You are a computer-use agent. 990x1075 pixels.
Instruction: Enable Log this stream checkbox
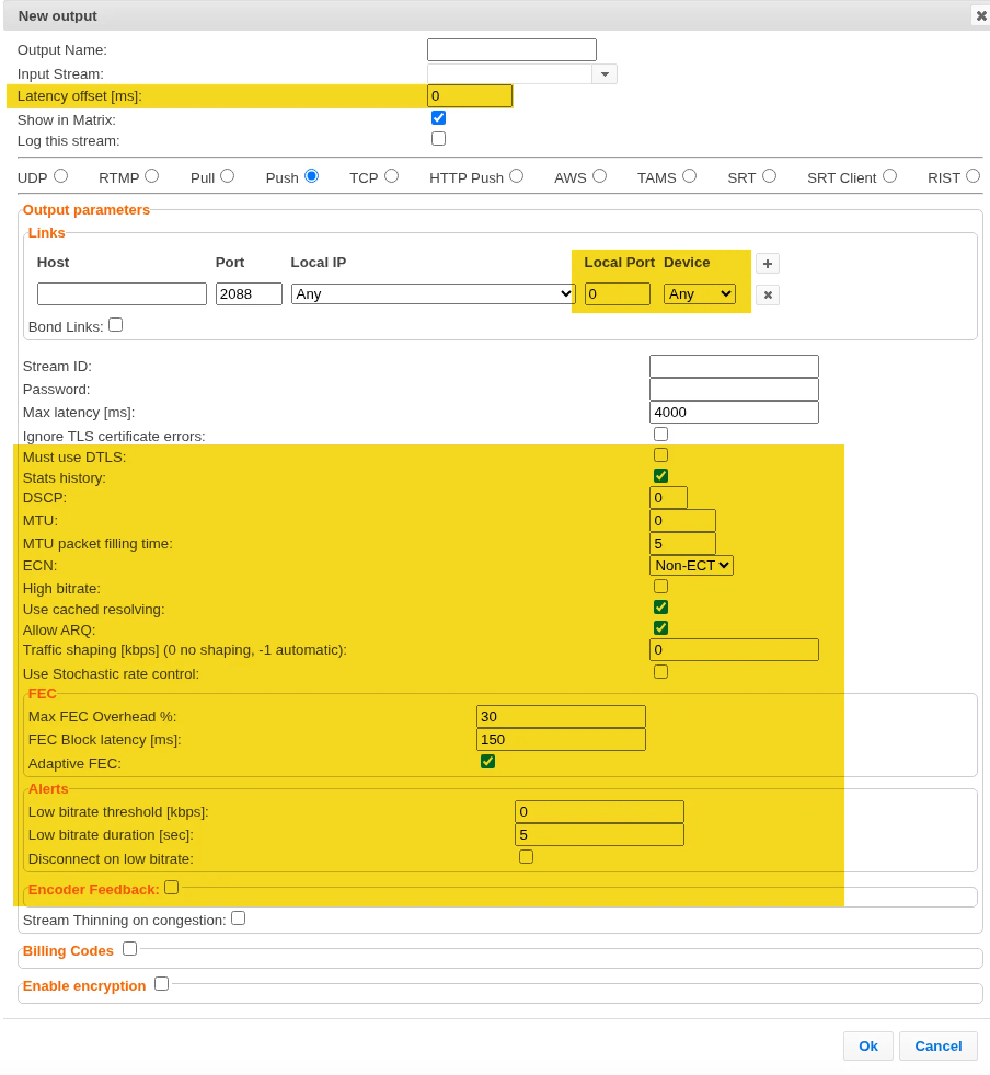click(439, 138)
